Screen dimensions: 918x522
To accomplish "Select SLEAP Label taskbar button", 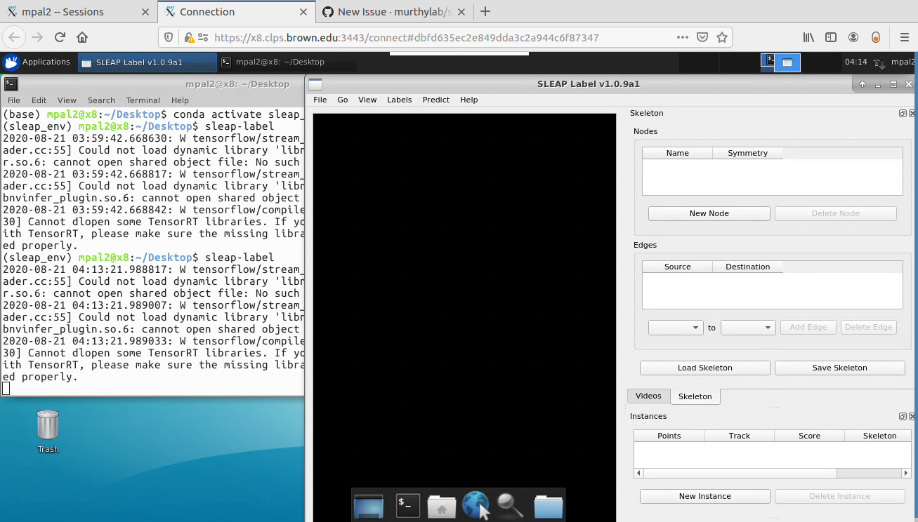I will click(x=147, y=62).
